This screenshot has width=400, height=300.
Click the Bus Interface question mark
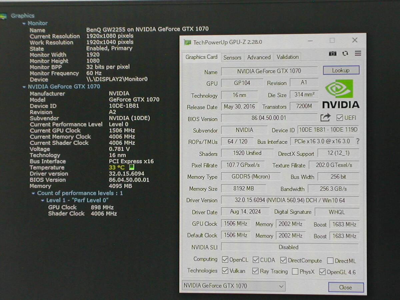tap(358, 141)
